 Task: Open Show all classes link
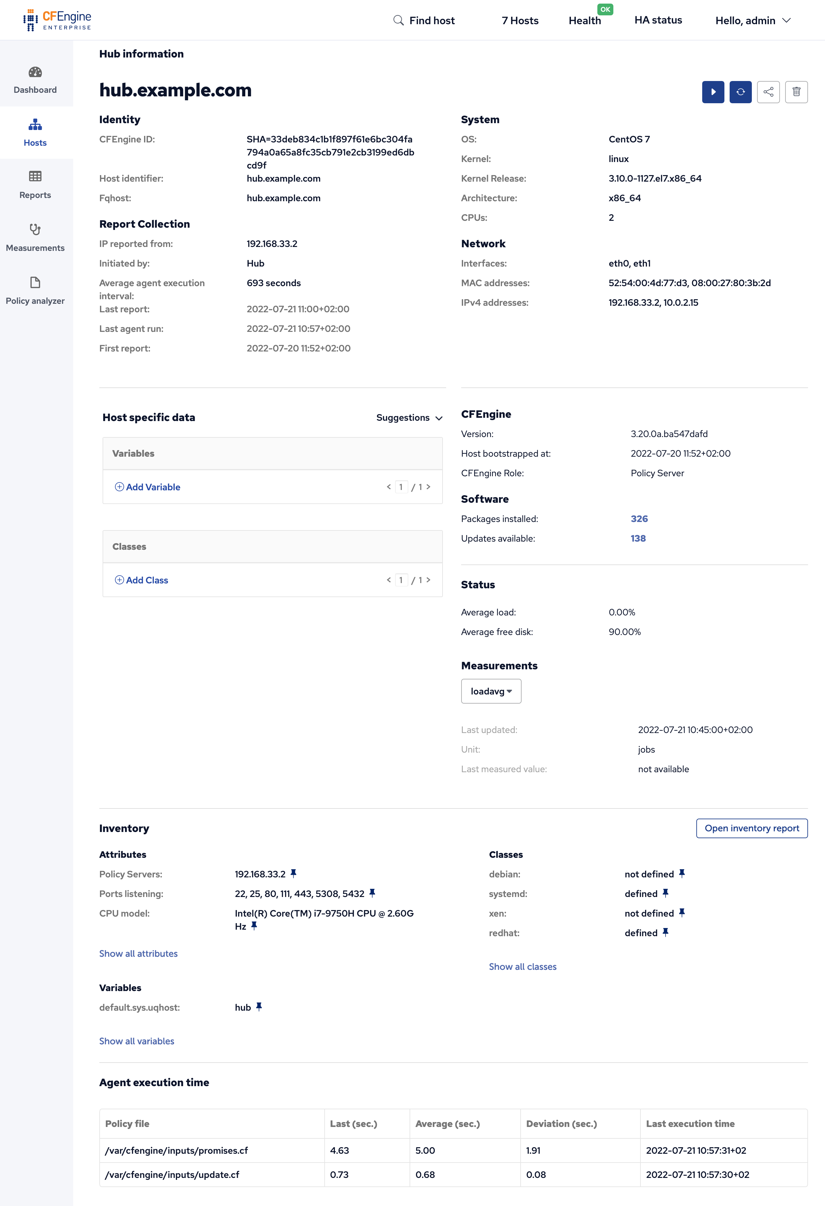click(523, 966)
